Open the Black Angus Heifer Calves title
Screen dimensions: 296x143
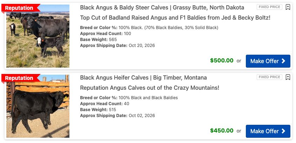[143, 77]
